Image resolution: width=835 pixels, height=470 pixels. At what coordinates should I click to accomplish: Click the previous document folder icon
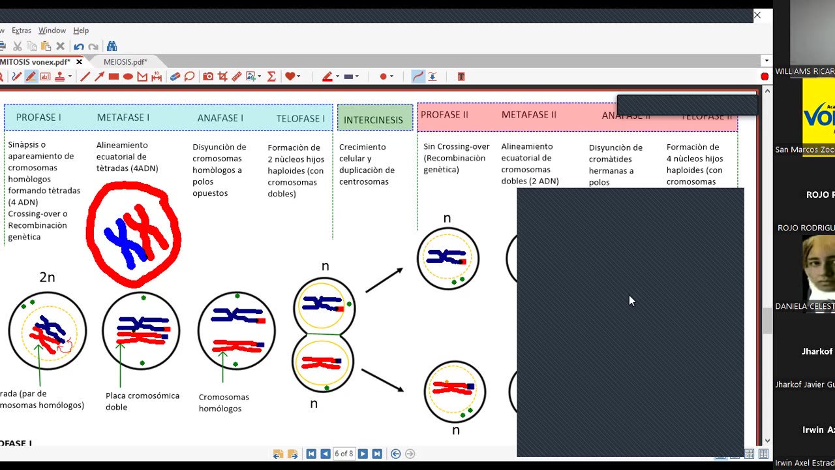278,454
